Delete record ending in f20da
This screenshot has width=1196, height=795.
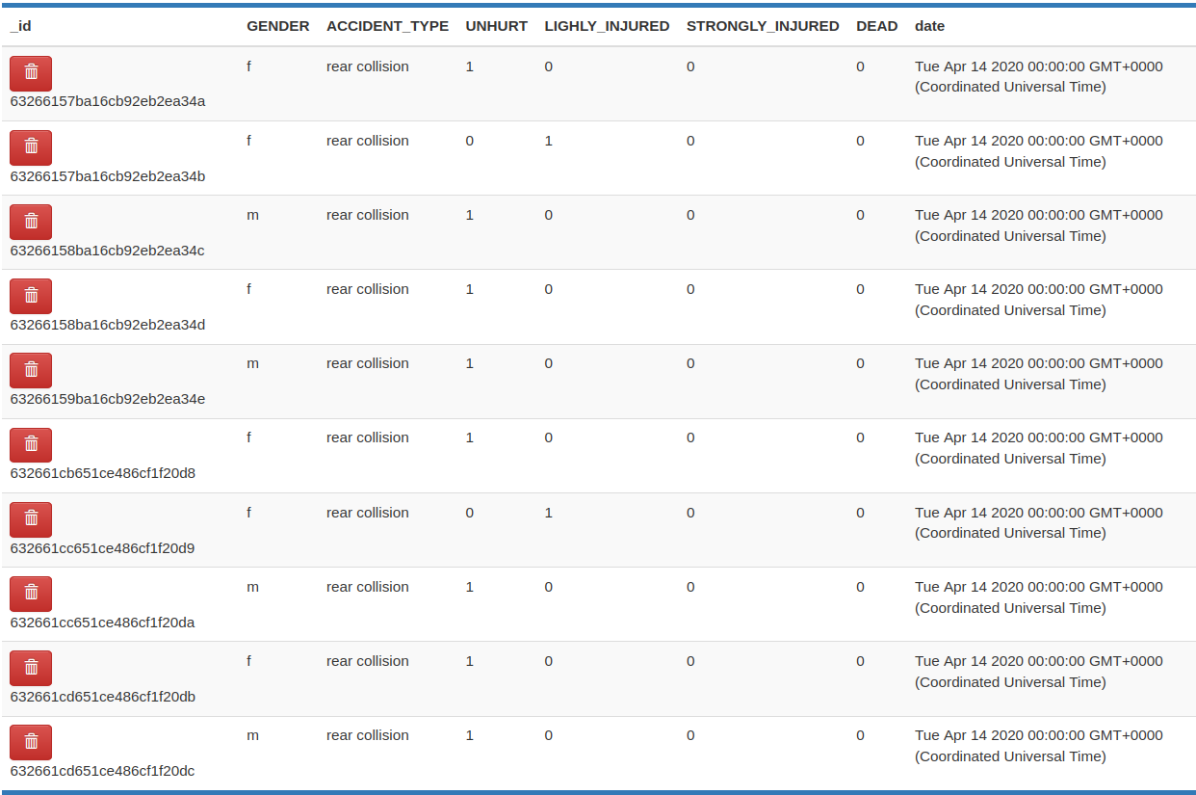[31, 594]
